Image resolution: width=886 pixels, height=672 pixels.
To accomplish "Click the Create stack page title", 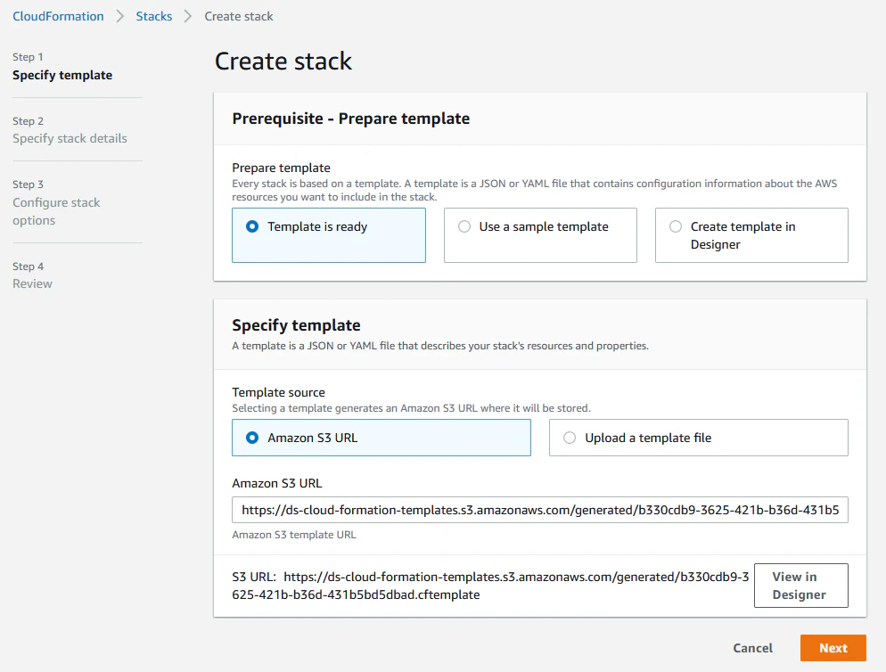I will (283, 61).
